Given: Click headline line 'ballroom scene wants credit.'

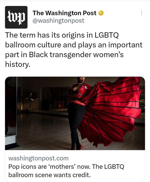Looking at the screenshot, I should [49, 175].
